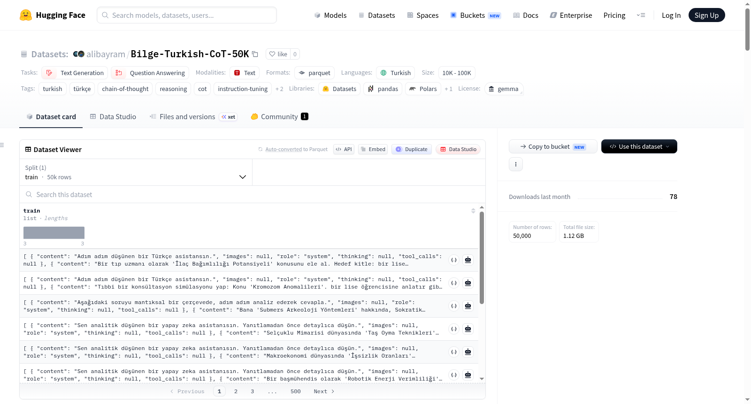Click the Datasets library tag
This screenshot has width=751, height=404.
click(339, 89)
